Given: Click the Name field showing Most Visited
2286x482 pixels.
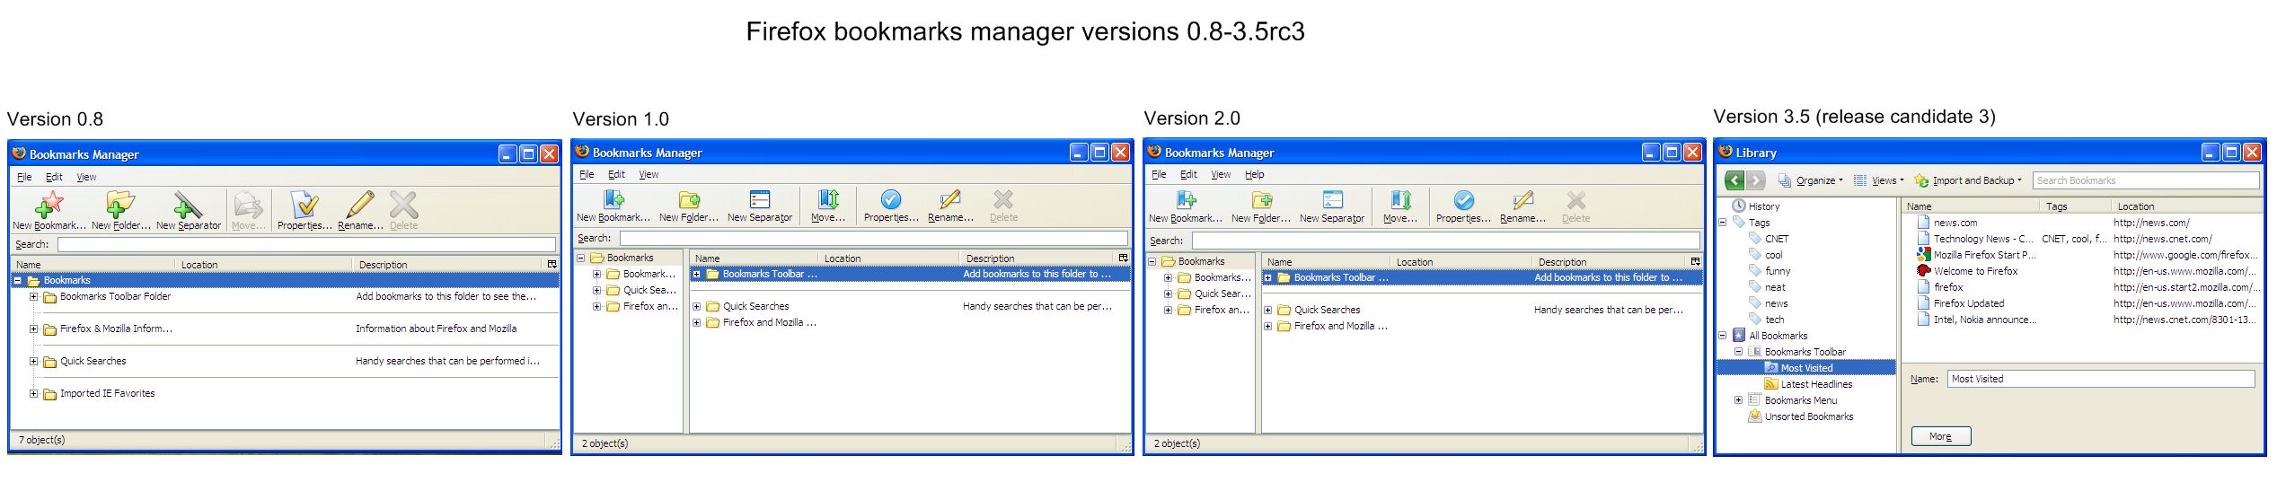Looking at the screenshot, I should pos(2101,379).
